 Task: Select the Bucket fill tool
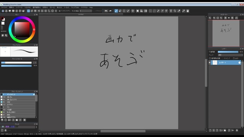point(141,11)
